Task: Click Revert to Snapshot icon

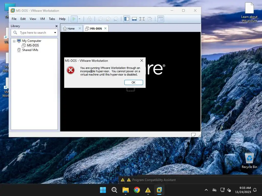Action: coord(108,19)
